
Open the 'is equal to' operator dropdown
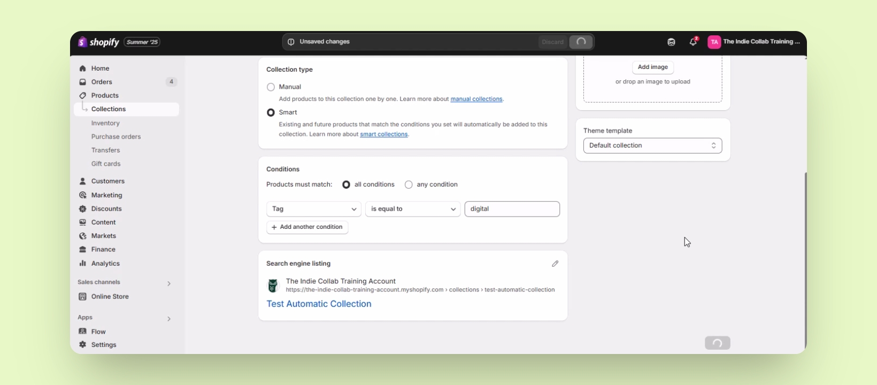click(x=413, y=209)
